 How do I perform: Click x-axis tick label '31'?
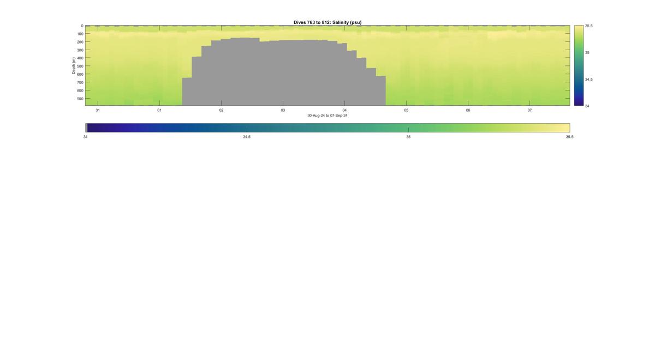(x=98, y=110)
